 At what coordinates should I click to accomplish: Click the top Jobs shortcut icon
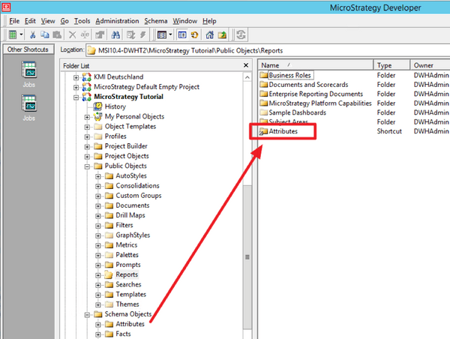pos(29,70)
